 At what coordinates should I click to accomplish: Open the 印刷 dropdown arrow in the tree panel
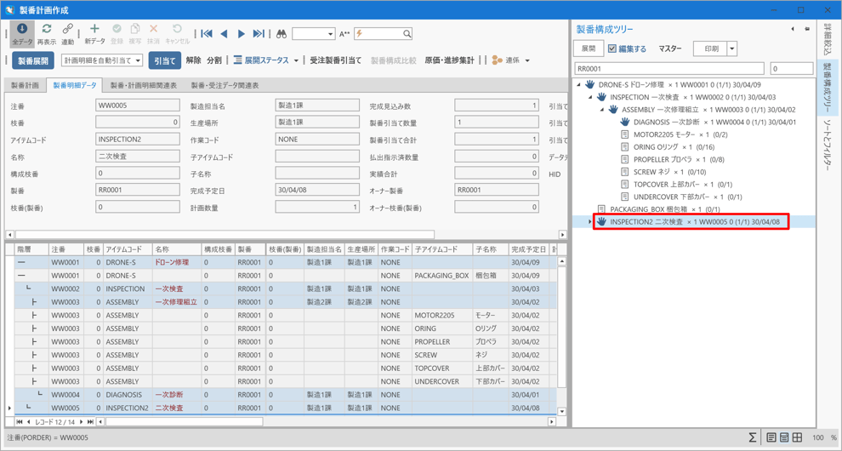tap(731, 49)
